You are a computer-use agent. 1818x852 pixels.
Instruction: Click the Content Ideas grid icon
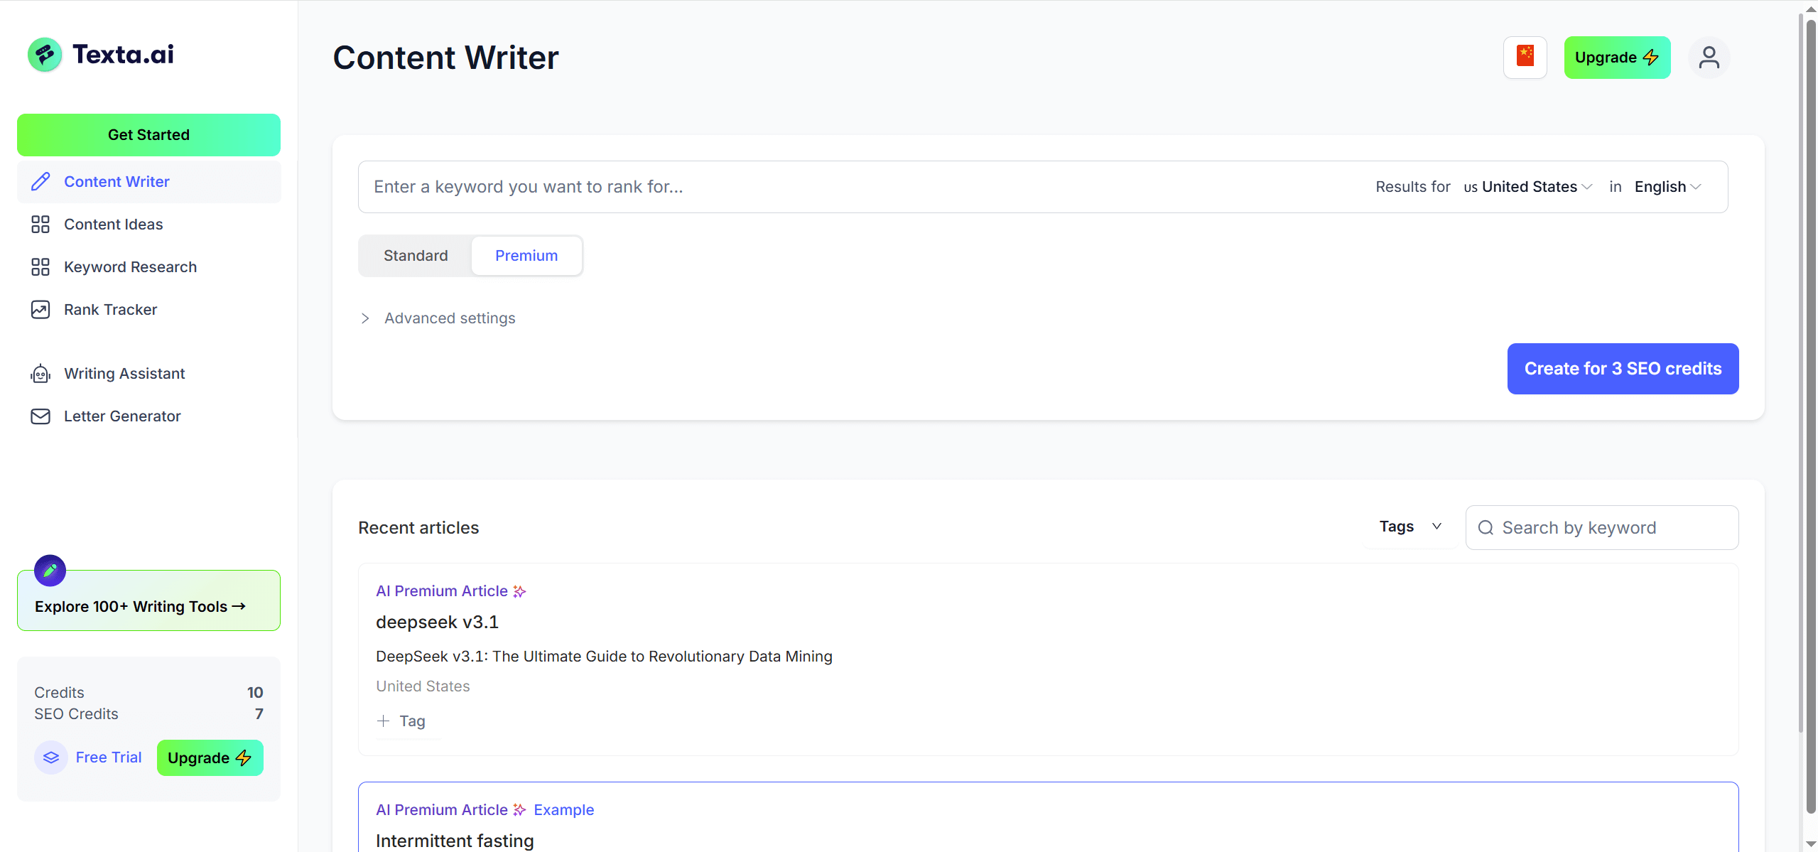(x=40, y=225)
